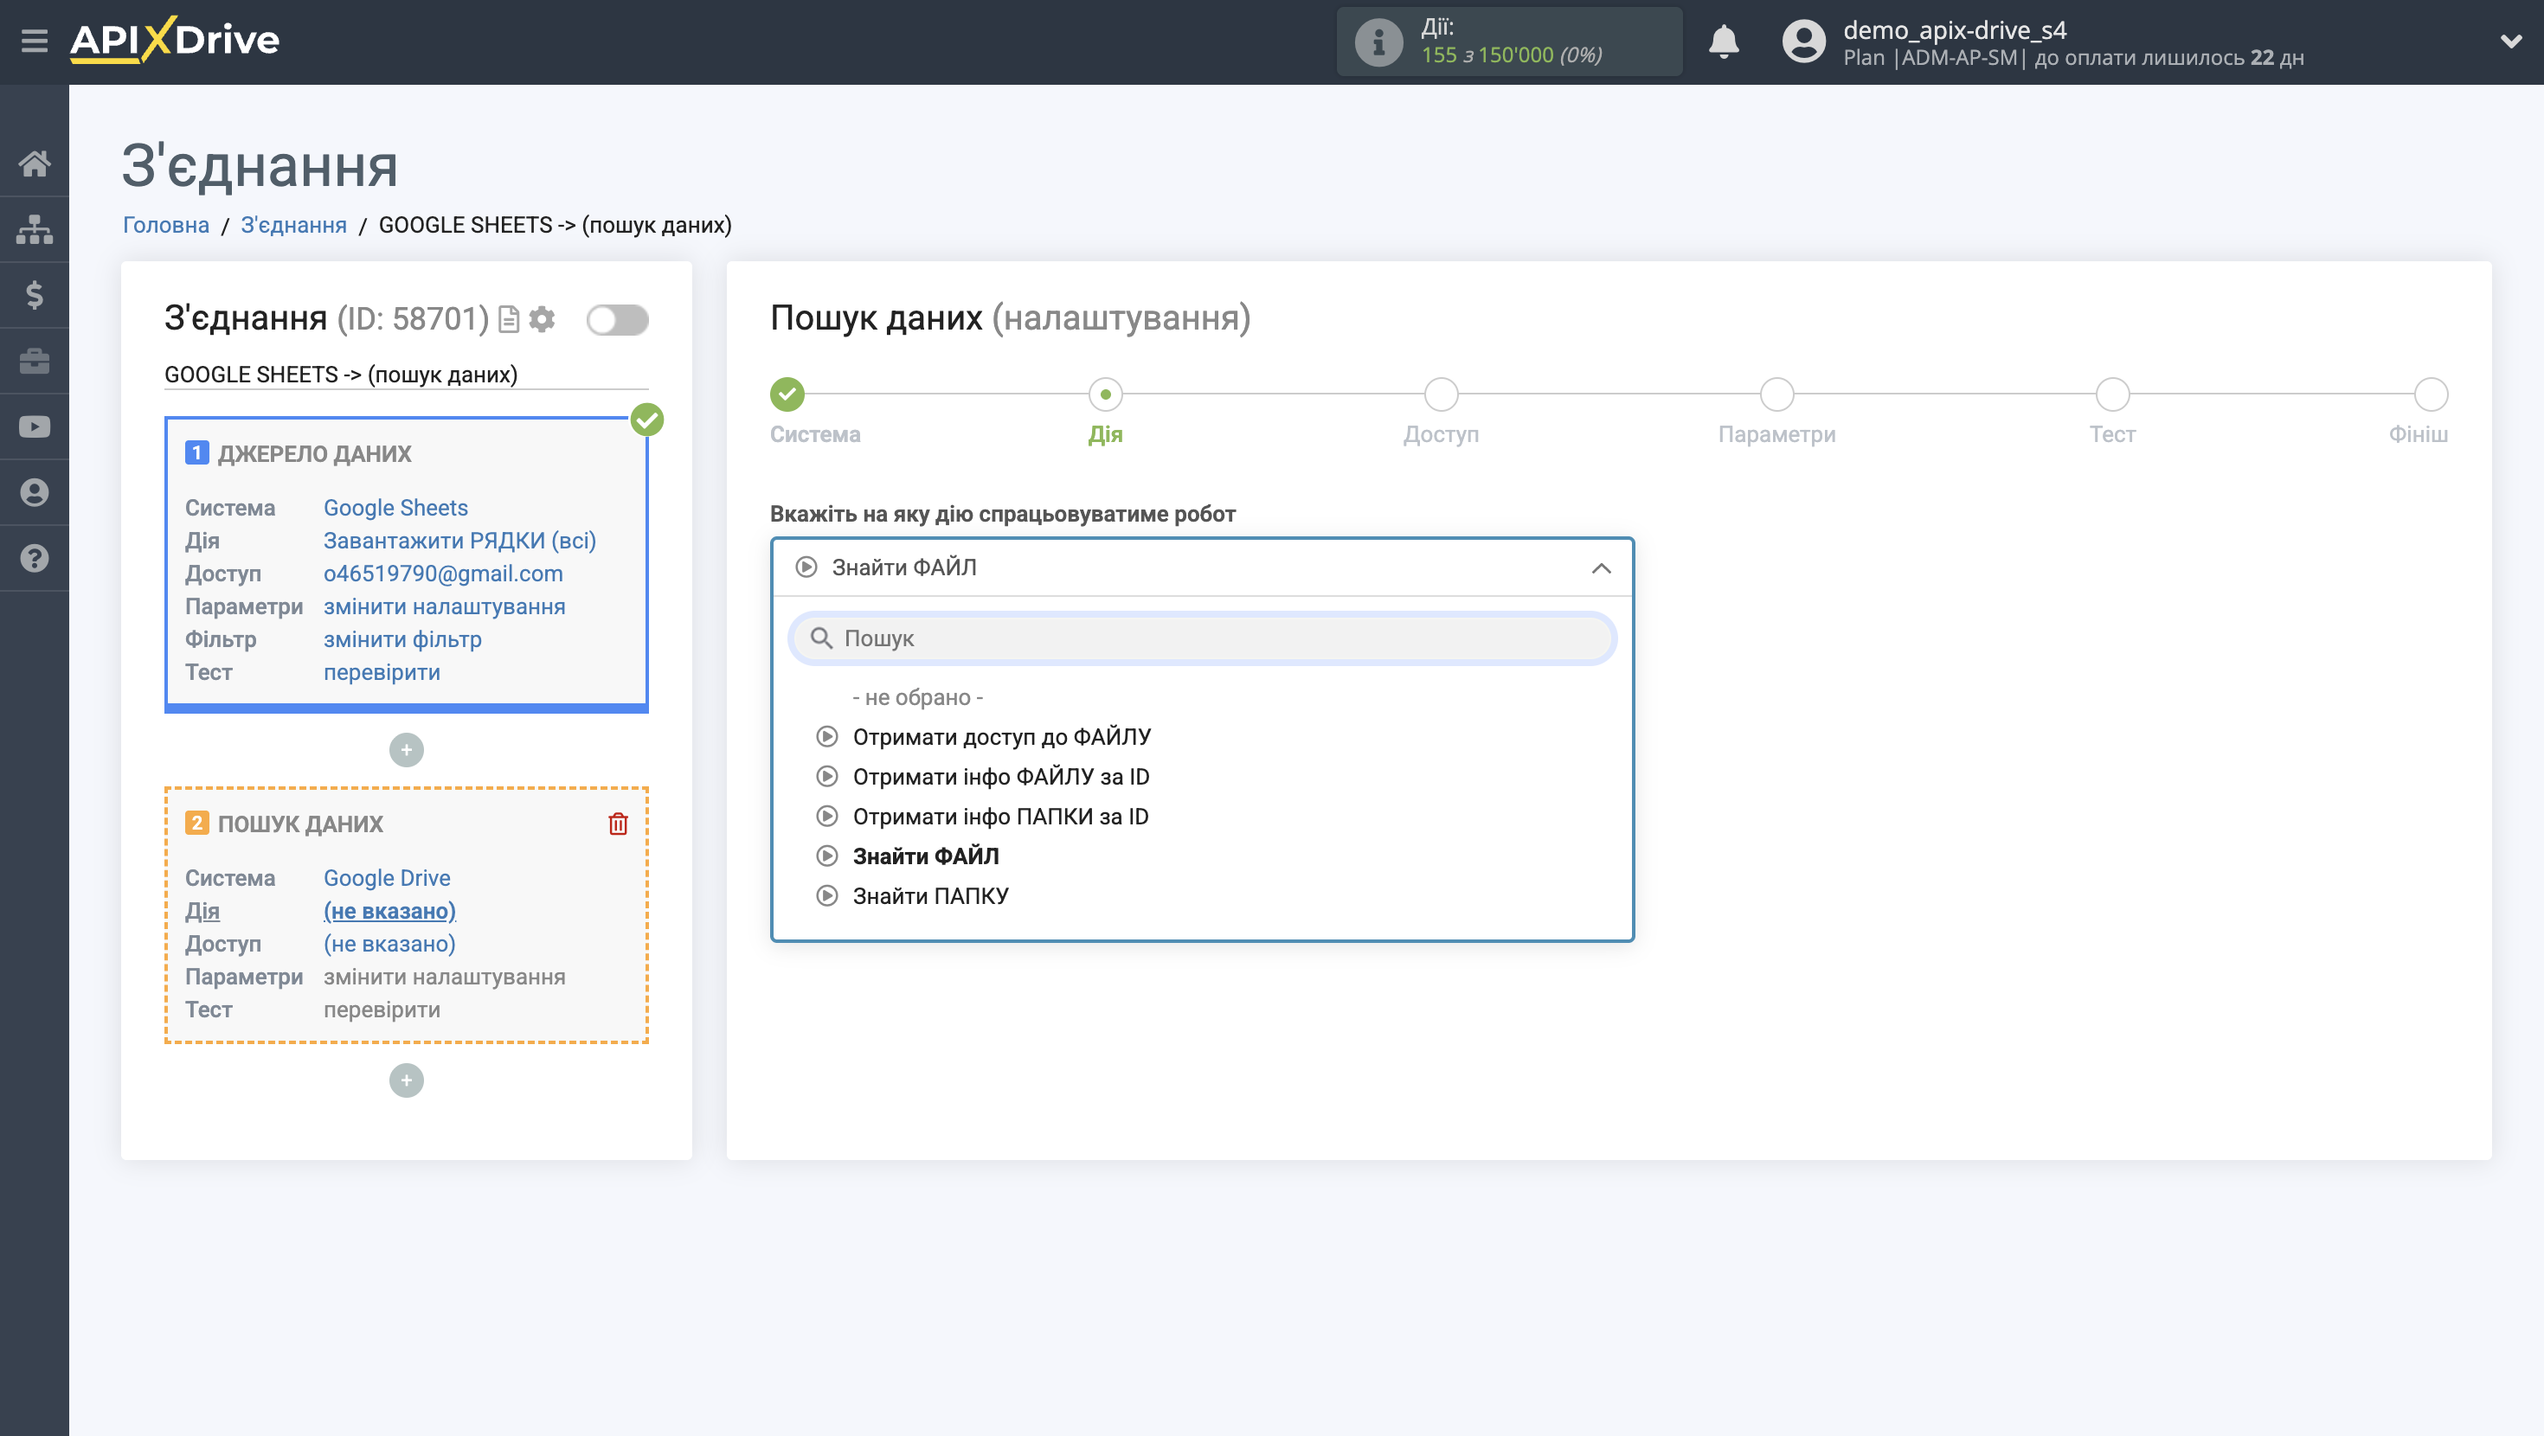Collapse the Знайти ФАЙЛ action dropdown
This screenshot has width=2544, height=1436.
coord(1203,567)
